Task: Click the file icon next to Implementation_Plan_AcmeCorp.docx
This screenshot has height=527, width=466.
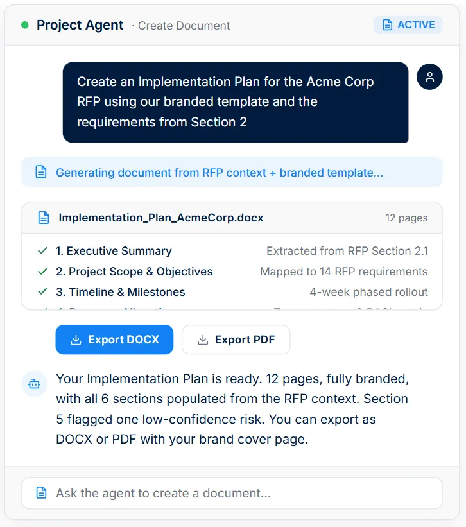Action: pos(44,218)
